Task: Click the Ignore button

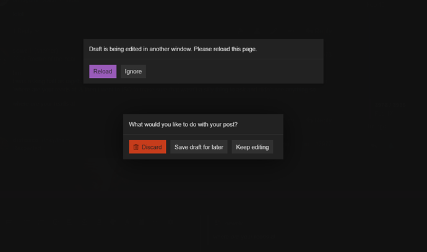Action: point(133,72)
